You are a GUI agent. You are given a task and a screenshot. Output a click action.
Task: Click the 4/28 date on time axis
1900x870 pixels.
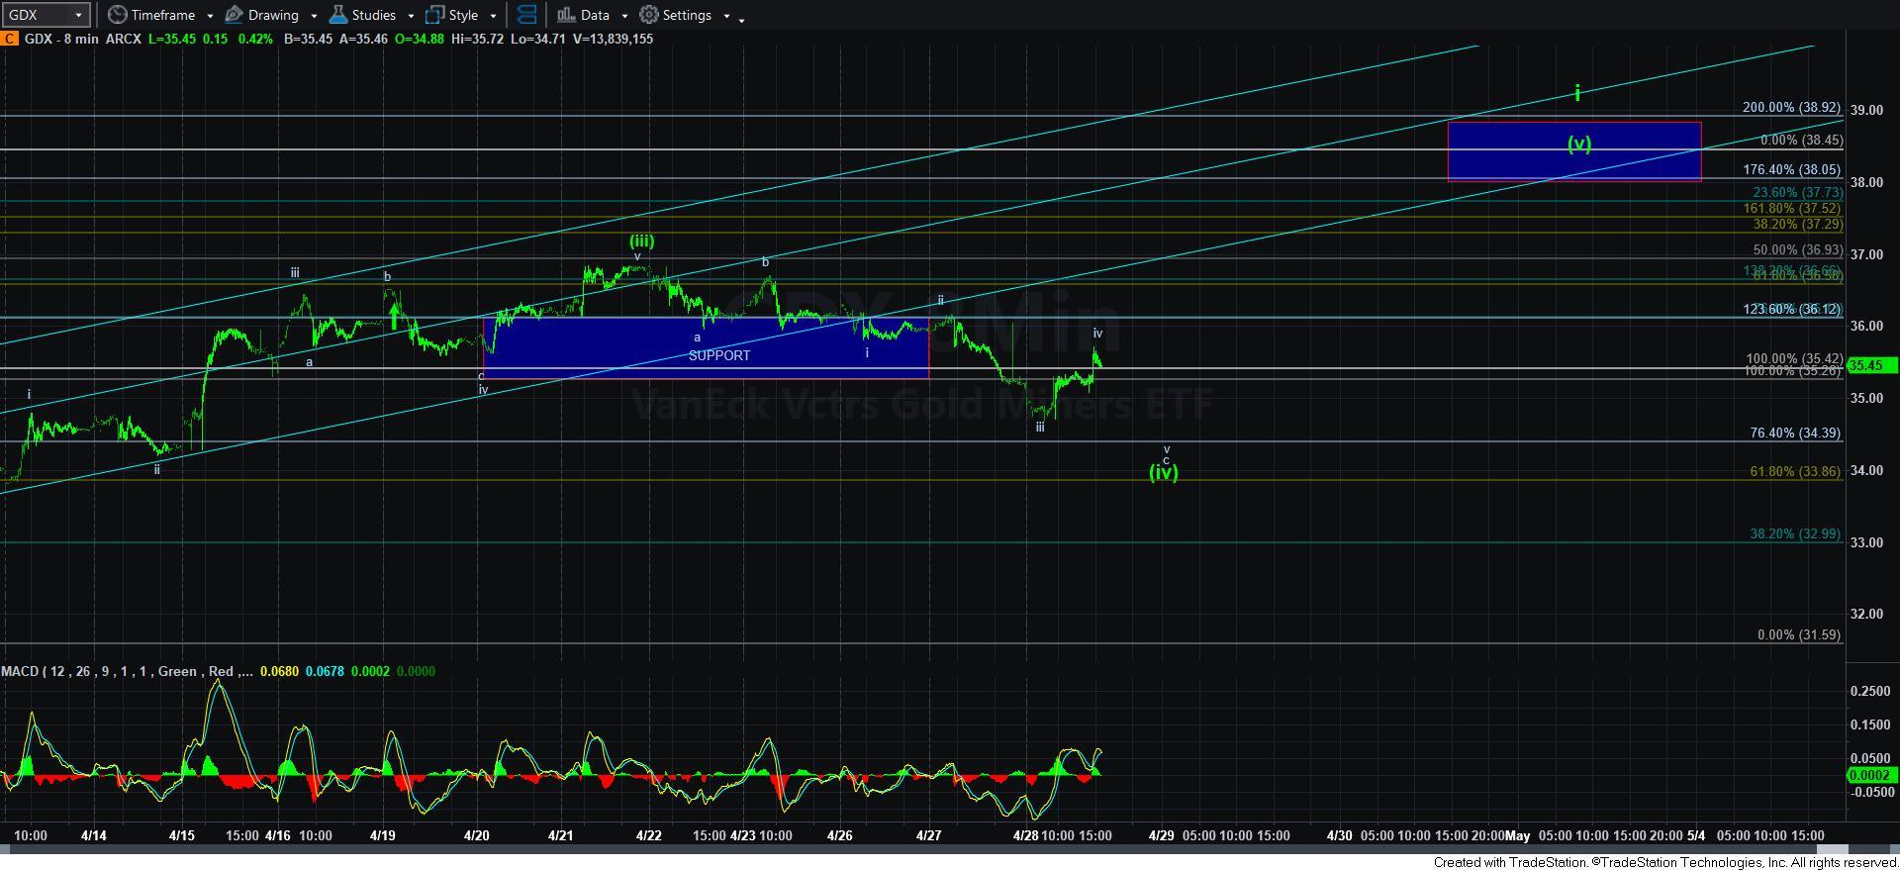pos(1025,835)
